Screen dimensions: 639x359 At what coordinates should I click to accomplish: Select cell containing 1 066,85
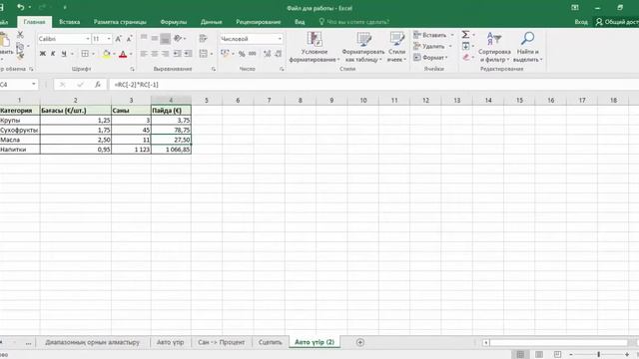[x=171, y=150]
